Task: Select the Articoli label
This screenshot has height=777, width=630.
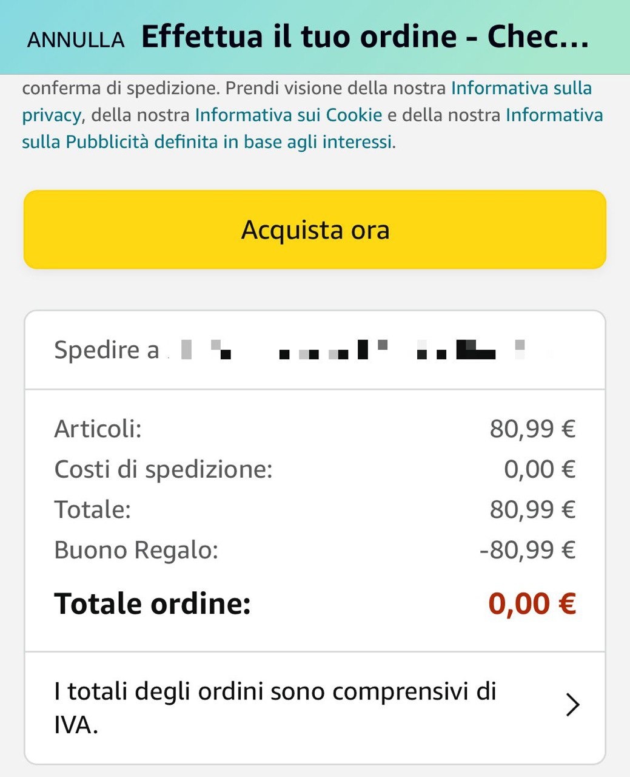Action: [x=98, y=429]
